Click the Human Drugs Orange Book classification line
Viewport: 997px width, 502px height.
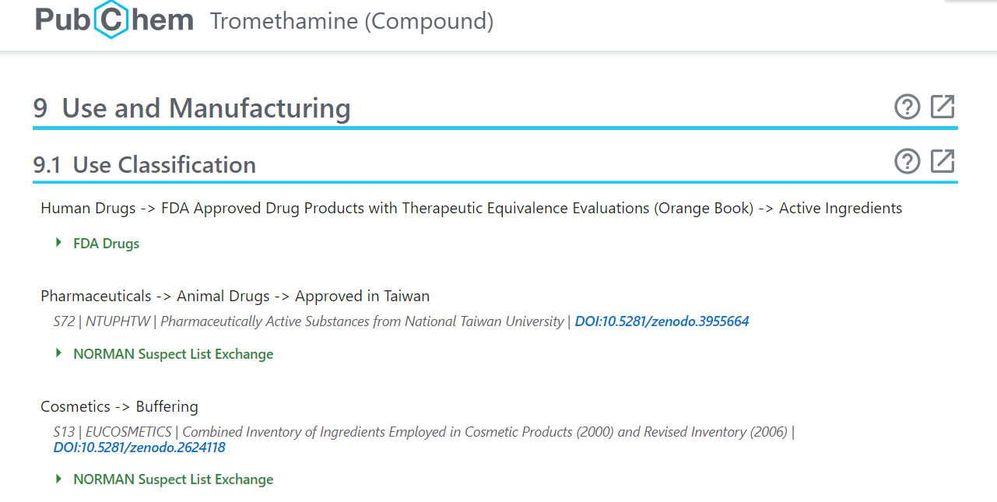pos(471,209)
